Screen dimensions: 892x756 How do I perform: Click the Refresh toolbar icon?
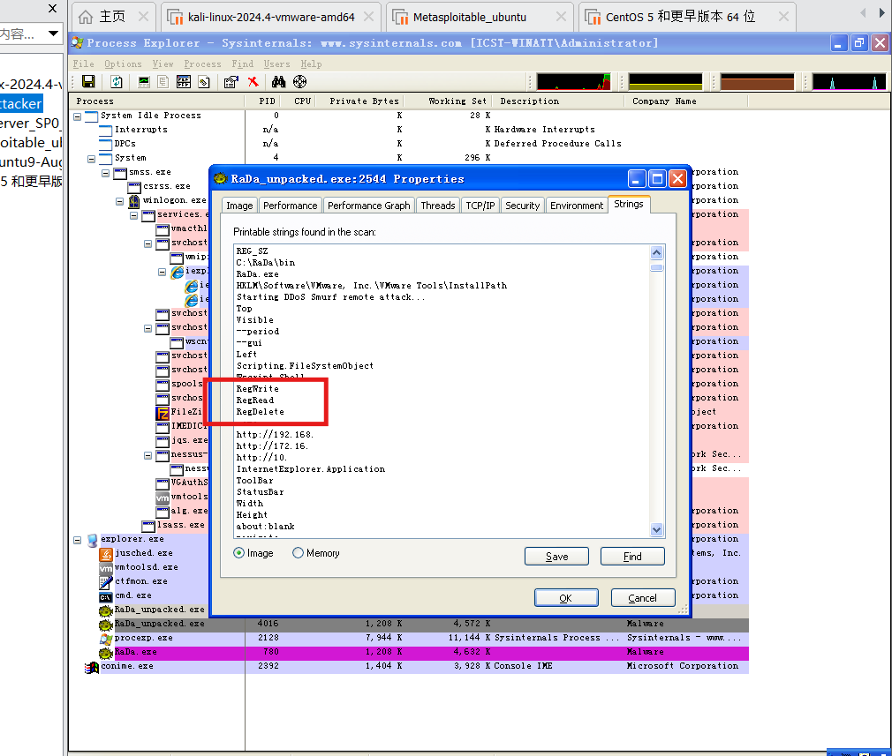[x=117, y=82]
